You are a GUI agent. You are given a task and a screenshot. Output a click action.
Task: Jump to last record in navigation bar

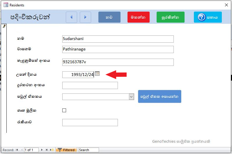47,150
